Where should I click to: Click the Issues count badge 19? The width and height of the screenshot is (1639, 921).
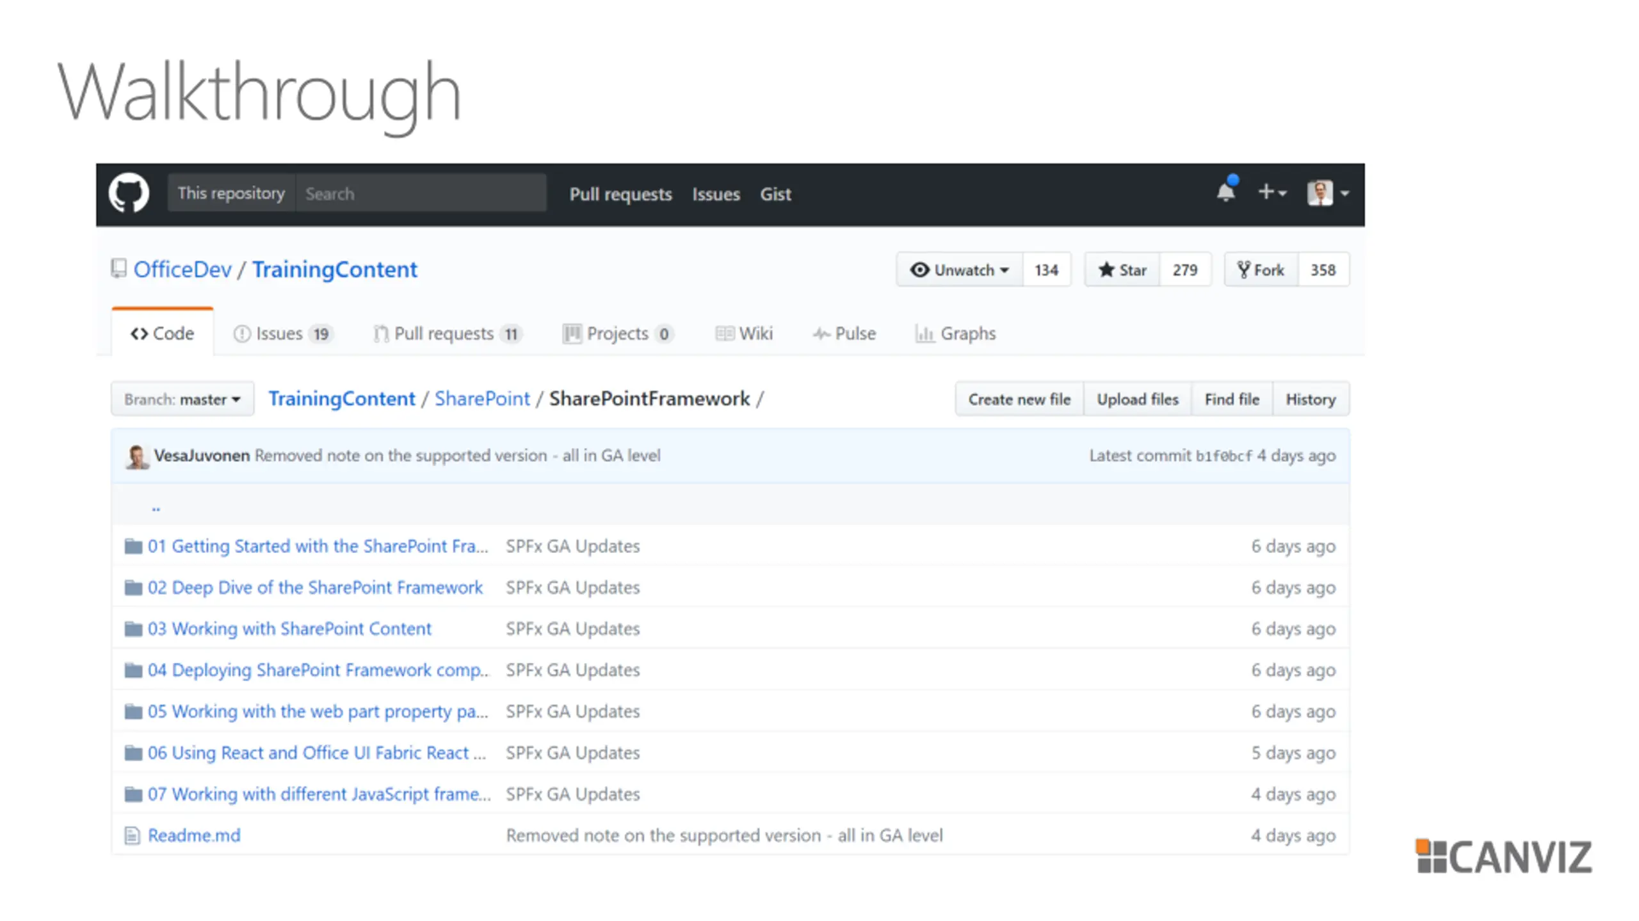coord(321,333)
